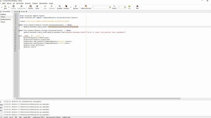
Task: Click the 'modo: CRLF' status bar entry
Action: click(x=27, y=117)
